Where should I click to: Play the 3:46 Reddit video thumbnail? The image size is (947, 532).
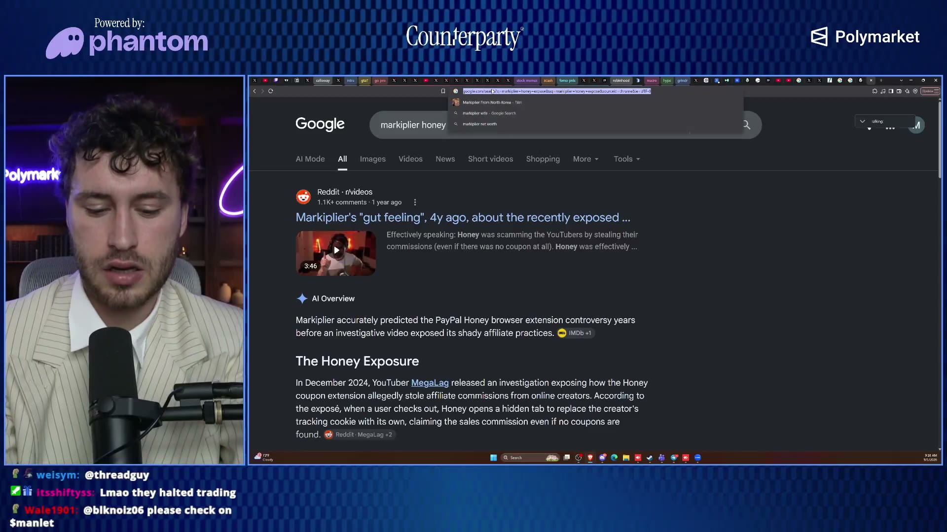(336, 253)
